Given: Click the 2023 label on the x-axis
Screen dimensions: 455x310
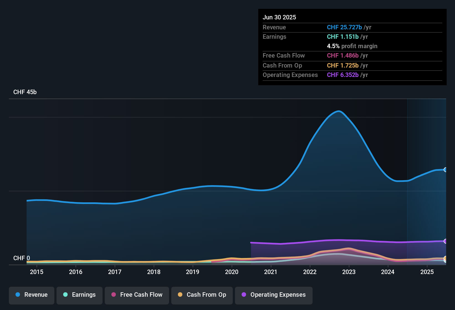Looking at the screenshot, I should 349,272.
